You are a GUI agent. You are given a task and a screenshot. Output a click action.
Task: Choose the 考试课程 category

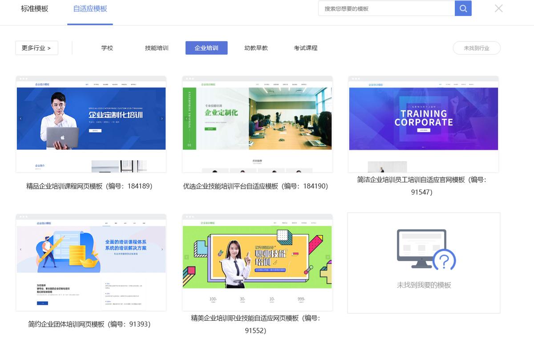pos(305,48)
